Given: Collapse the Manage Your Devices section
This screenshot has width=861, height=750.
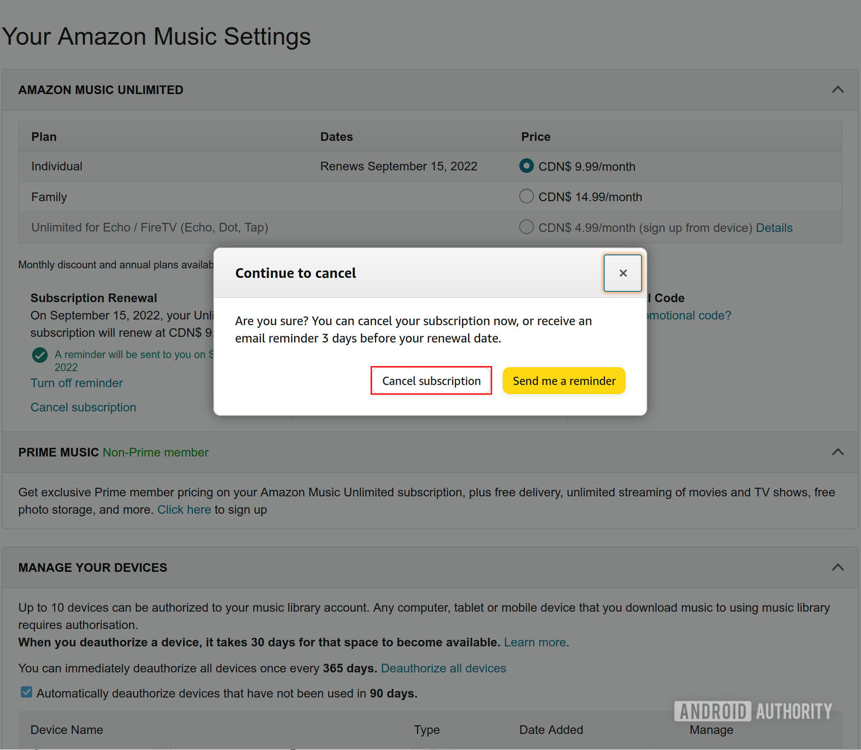Looking at the screenshot, I should point(837,567).
